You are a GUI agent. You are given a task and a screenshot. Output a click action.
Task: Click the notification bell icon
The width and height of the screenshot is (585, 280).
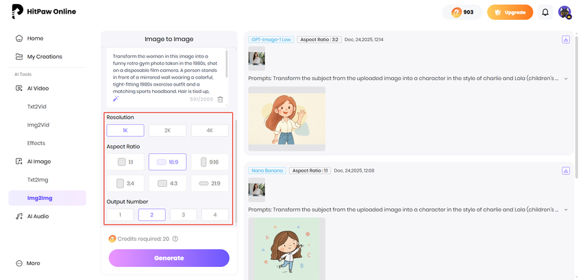545,12
